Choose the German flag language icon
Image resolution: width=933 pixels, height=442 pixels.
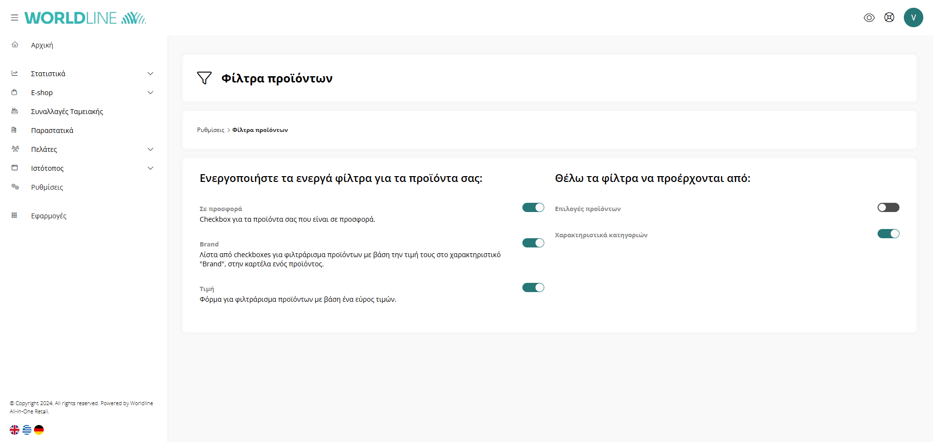tap(39, 429)
